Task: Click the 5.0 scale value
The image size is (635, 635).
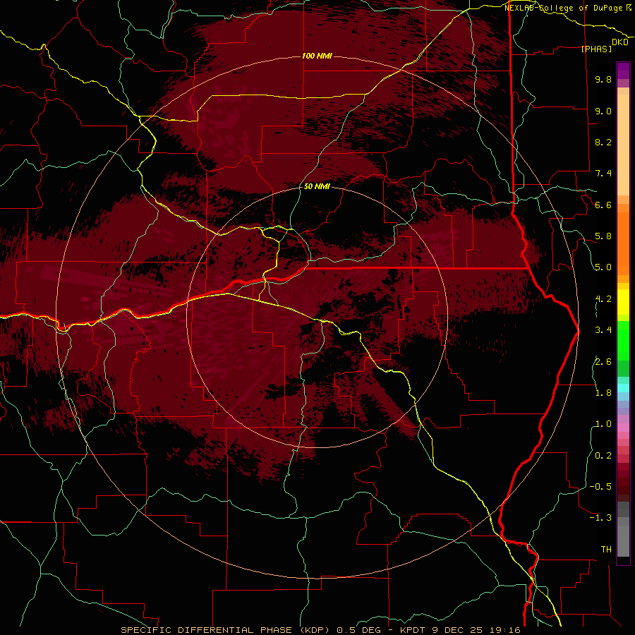Action: tap(603, 267)
